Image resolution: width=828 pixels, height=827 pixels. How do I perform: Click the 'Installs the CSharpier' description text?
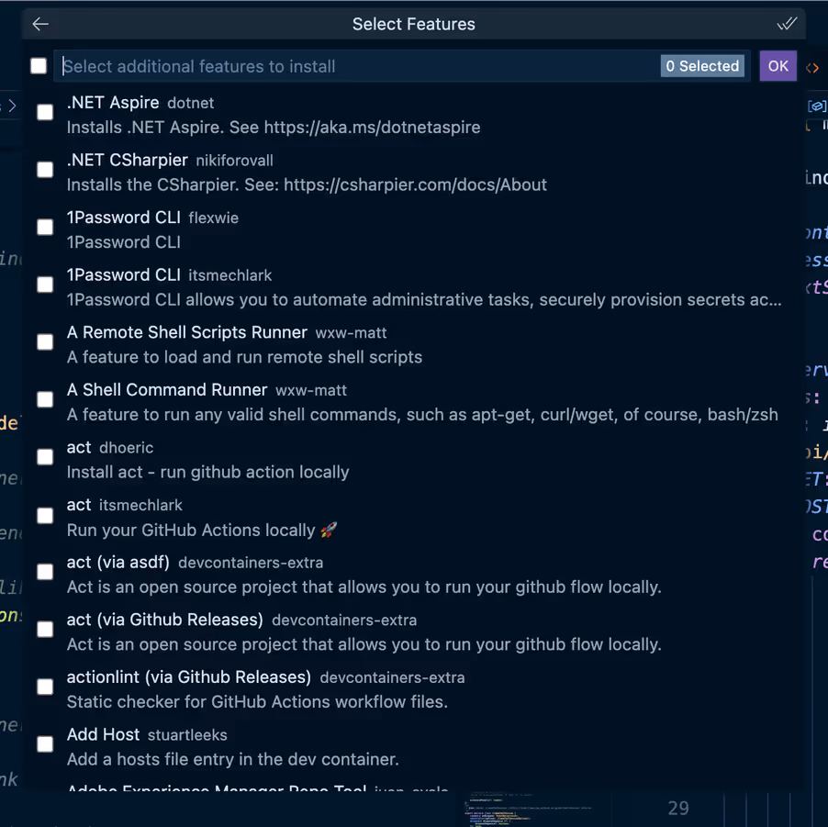pyautogui.click(x=307, y=184)
